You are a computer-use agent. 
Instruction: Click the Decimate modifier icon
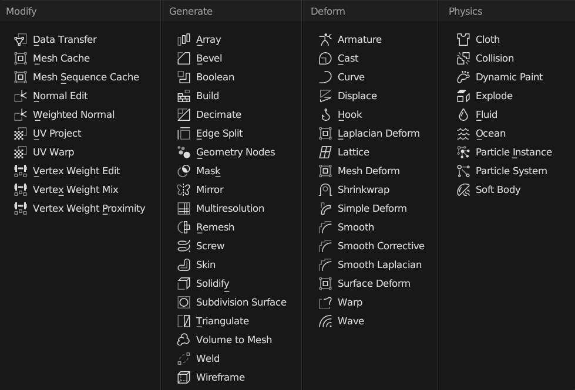click(x=184, y=114)
